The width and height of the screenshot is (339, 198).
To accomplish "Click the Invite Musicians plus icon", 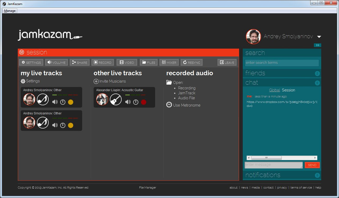I will (96, 81).
